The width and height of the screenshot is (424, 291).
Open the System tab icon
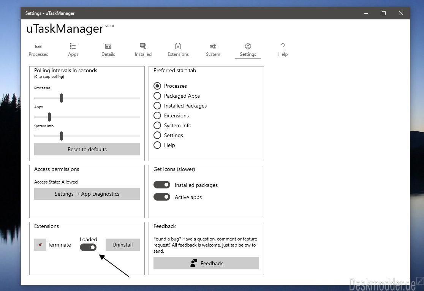[213, 46]
